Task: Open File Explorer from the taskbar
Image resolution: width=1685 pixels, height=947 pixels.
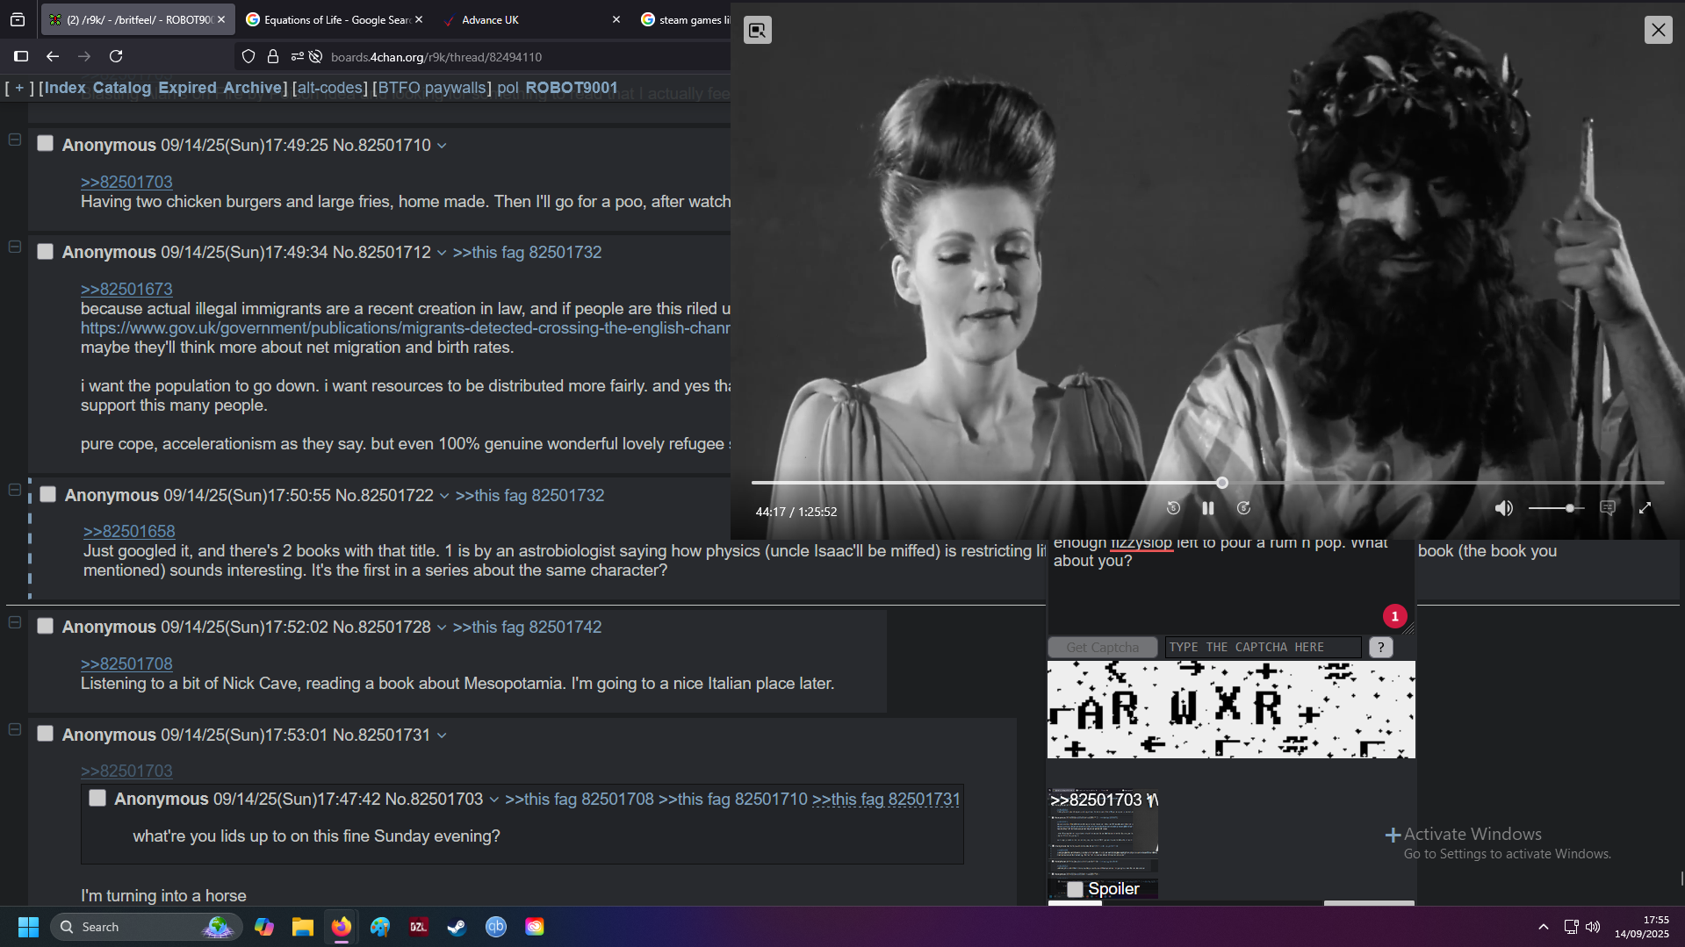Action: pyautogui.click(x=303, y=927)
